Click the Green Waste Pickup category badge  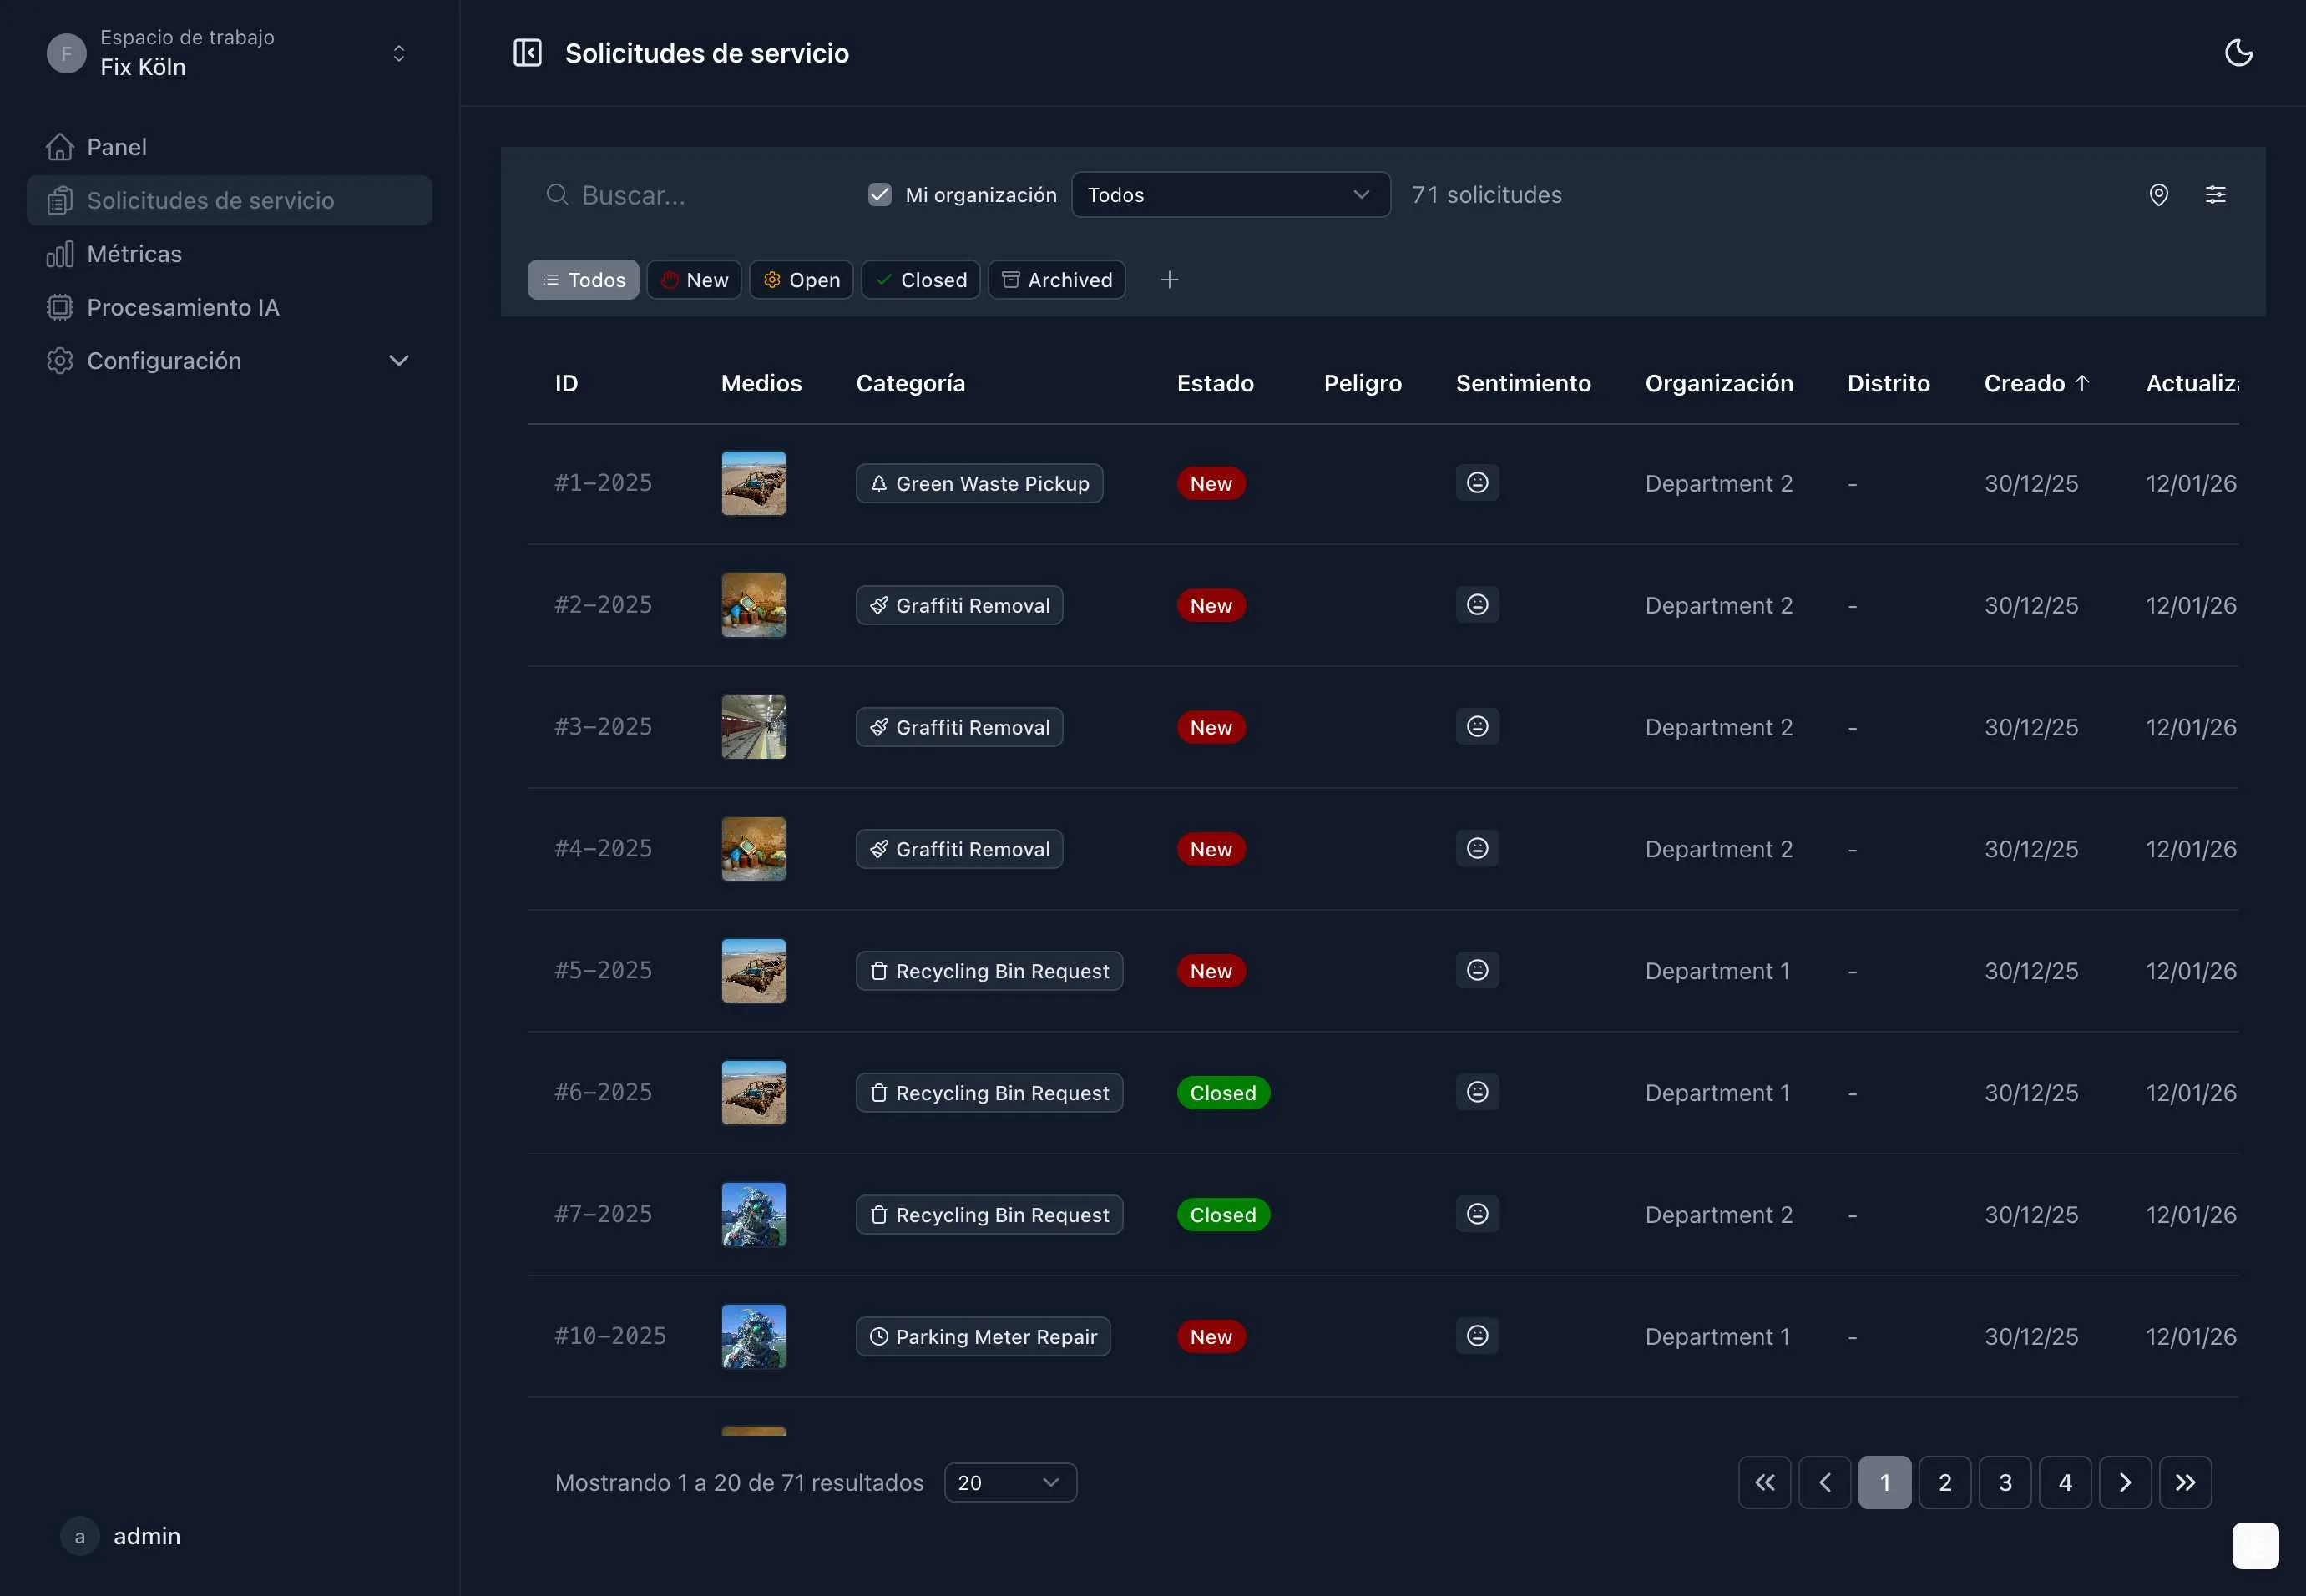point(978,483)
